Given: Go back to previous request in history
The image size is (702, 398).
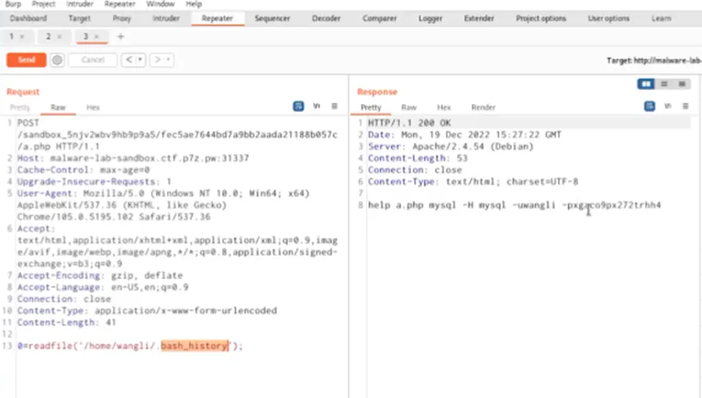Looking at the screenshot, I should click(x=129, y=59).
